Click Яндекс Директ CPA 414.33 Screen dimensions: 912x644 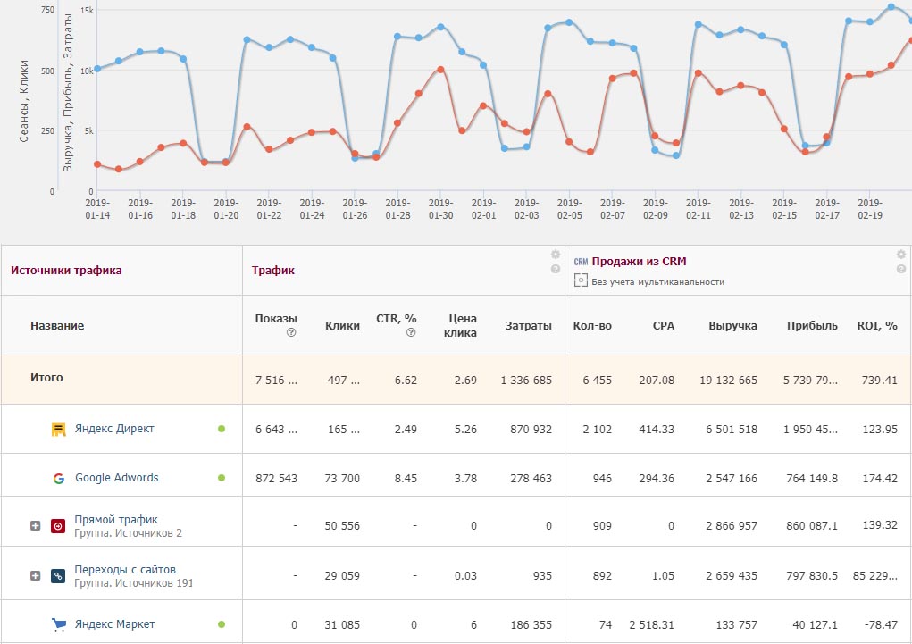(657, 429)
